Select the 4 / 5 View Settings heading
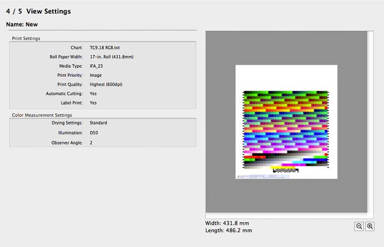384x247 pixels. [x=38, y=11]
